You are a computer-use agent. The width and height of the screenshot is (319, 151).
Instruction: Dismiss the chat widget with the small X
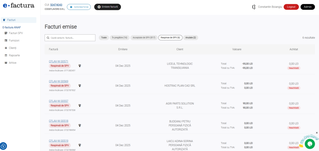[x=317, y=133]
